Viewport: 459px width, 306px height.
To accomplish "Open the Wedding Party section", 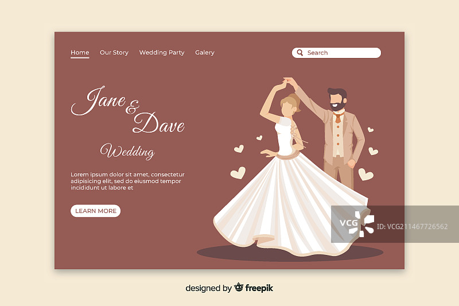I will pyautogui.click(x=162, y=53).
